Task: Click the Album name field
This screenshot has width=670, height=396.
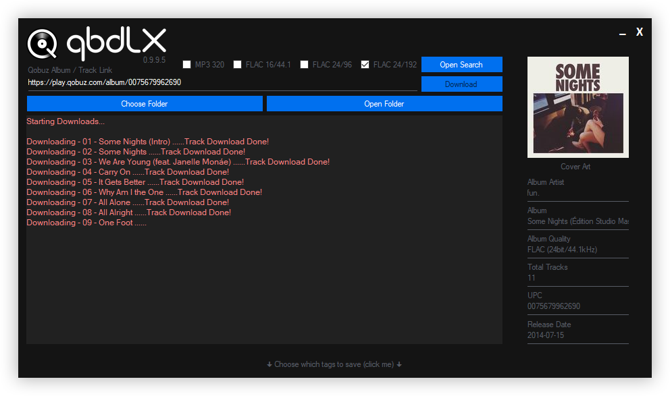Action: (577, 221)
